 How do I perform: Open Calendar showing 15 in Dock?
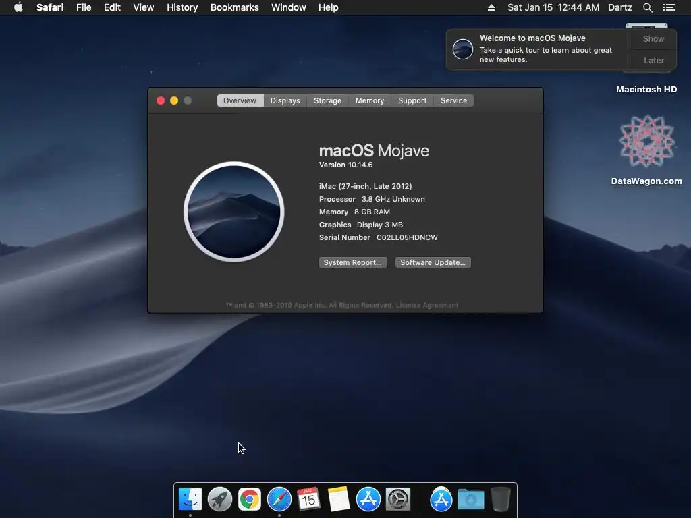point(308,498)
